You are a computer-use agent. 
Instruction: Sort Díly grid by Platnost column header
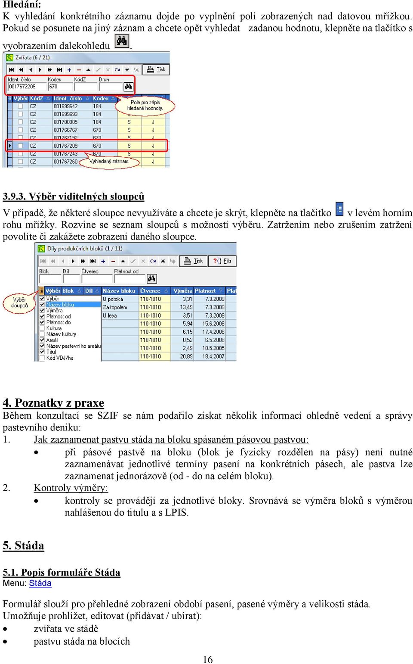(x=209, y=291)
